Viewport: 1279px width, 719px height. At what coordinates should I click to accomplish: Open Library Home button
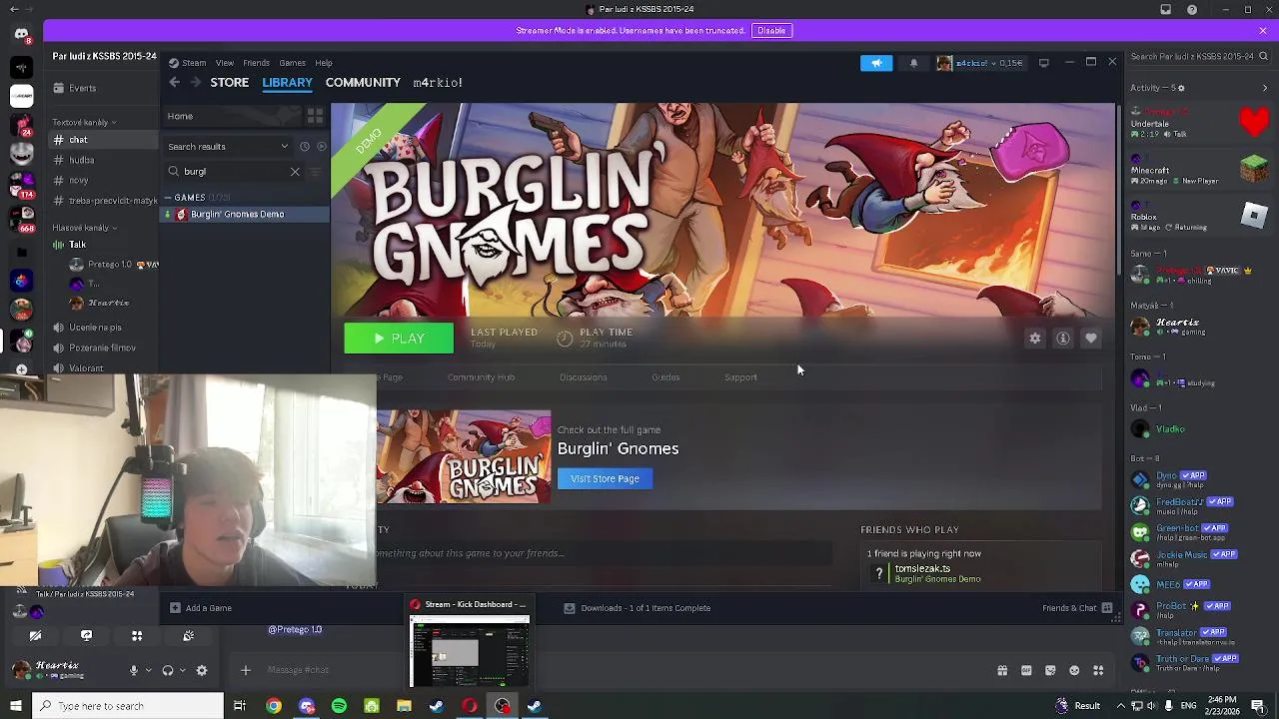click(233, 117)
